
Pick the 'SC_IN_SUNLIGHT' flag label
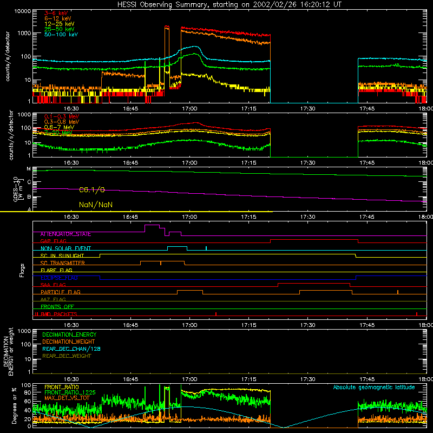pyautogui.click(x=62, y=255)
